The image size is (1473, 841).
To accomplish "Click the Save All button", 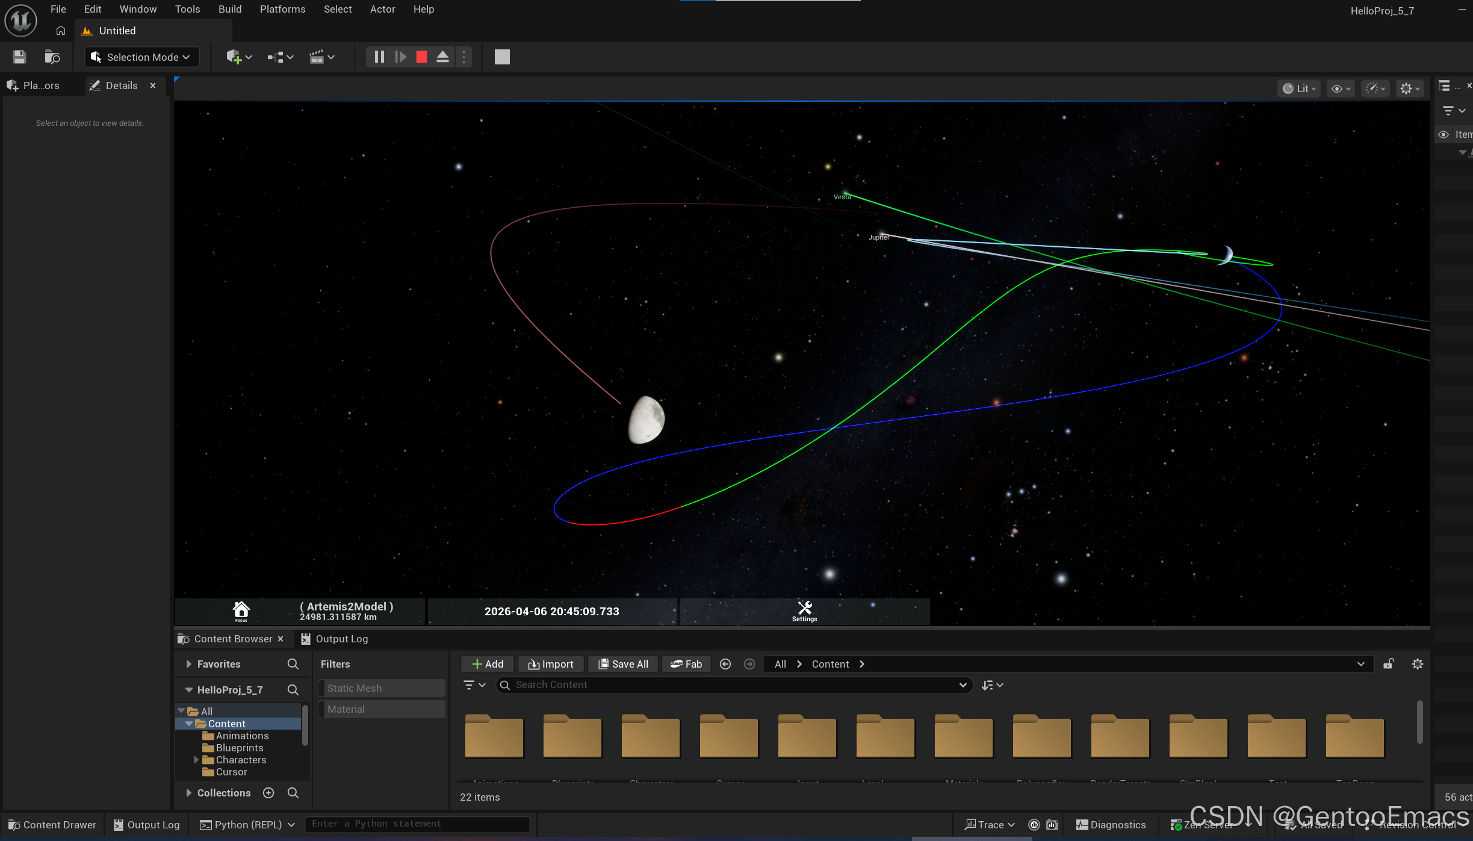I will click(623, 664).
